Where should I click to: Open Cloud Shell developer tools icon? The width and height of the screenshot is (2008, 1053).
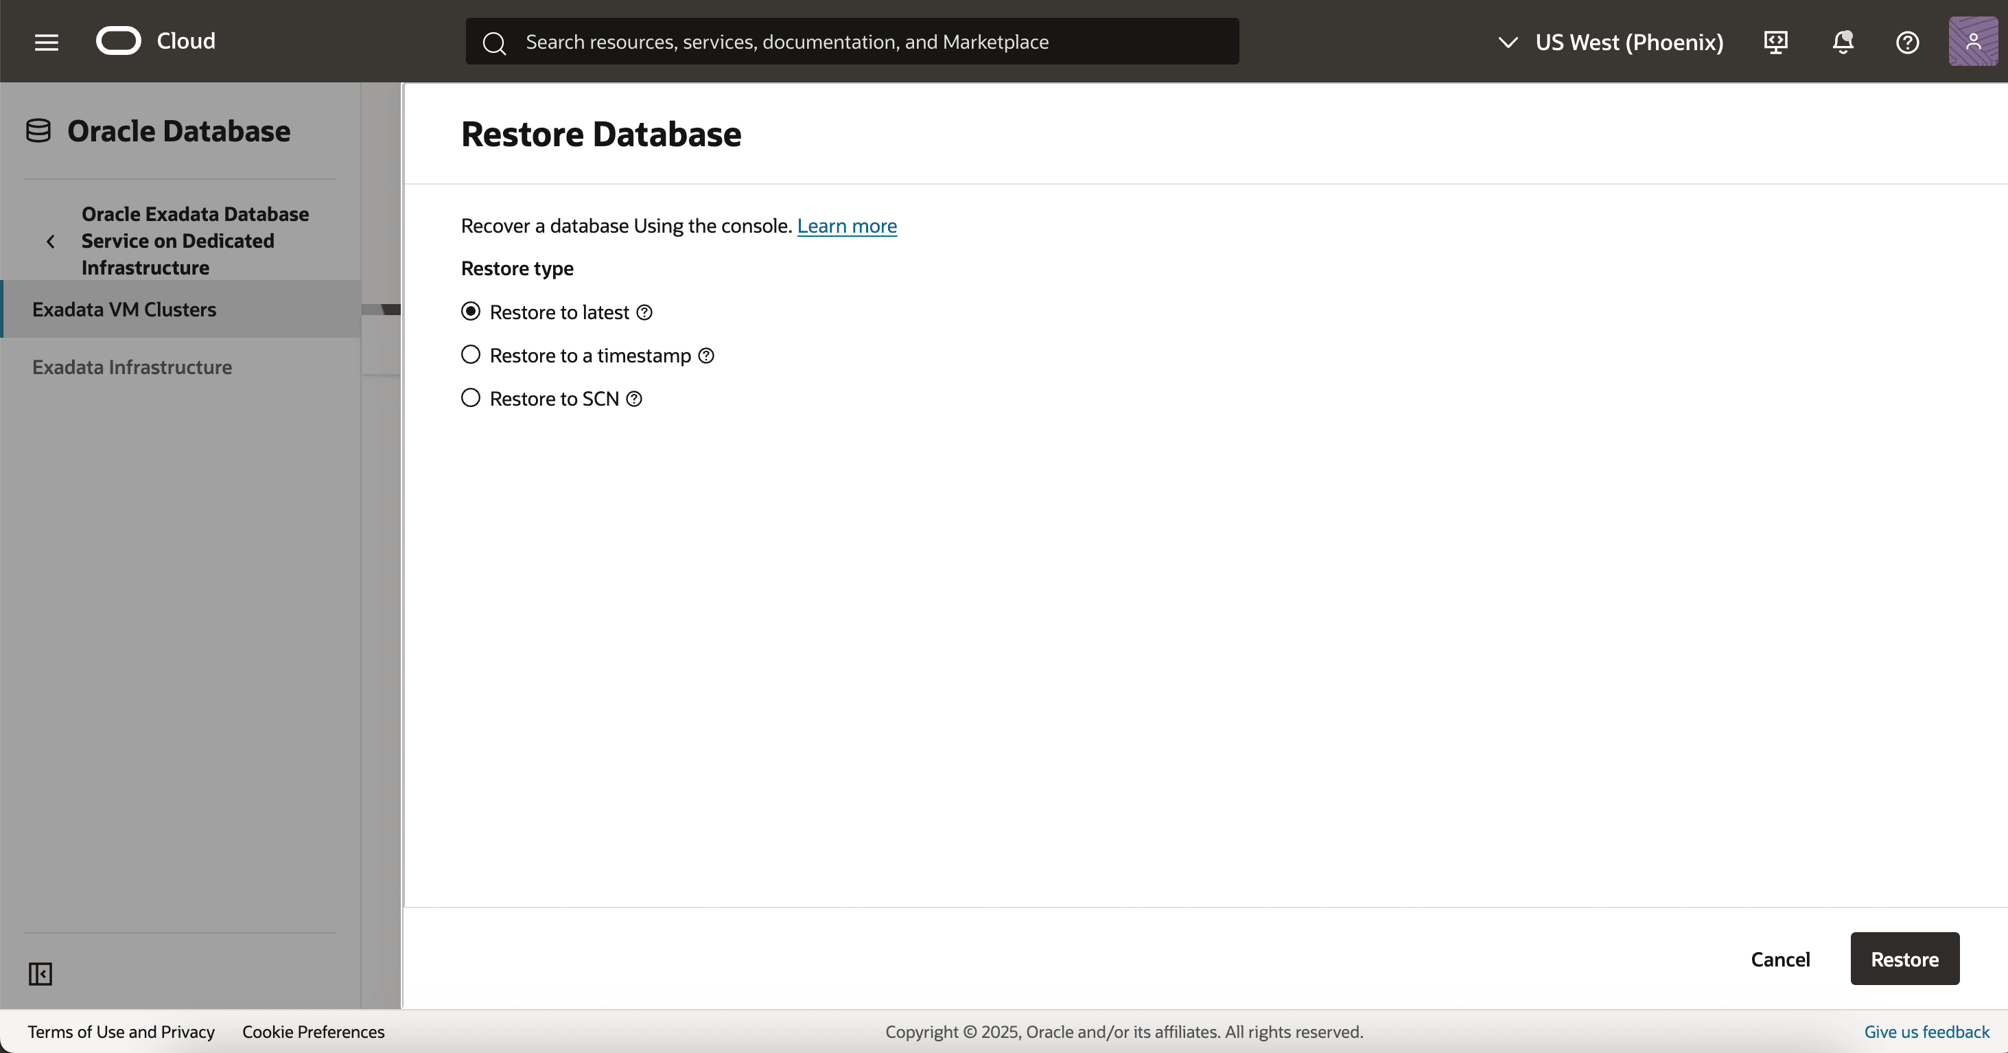click(1776, 42)
